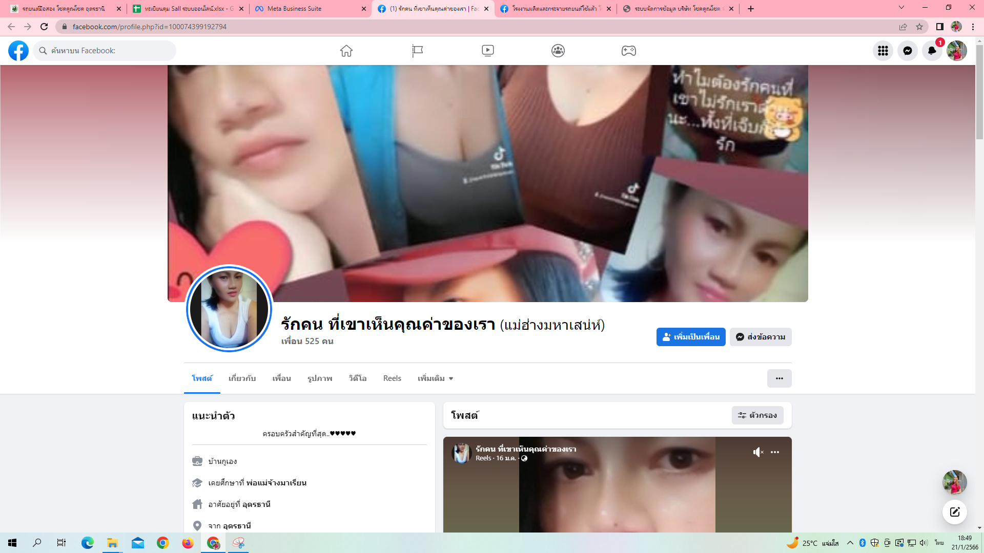
Task: Unmute the Reels video sound
Action: tap(758, 452)
